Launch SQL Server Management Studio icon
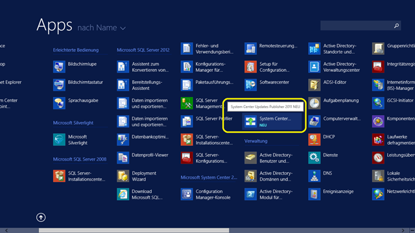Viewport: 415px width, 233px height. (187, 104)
